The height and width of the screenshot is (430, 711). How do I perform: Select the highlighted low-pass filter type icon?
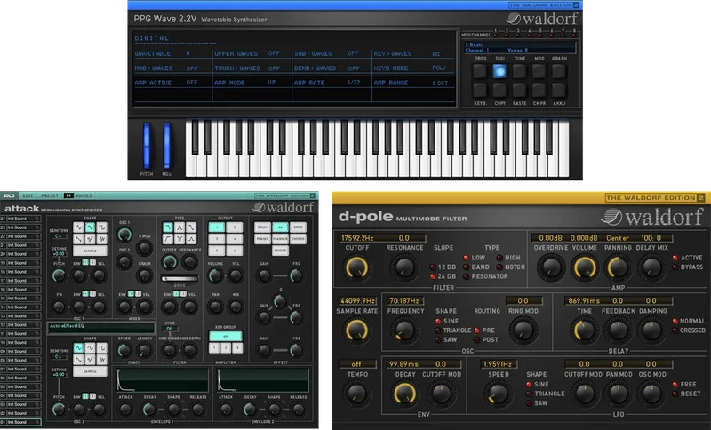168,227
